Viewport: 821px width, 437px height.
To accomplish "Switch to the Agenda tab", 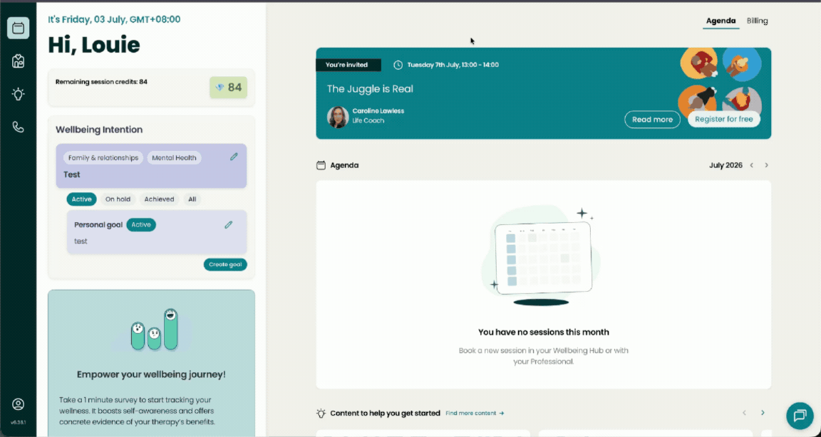I will (x=721, y=21).
